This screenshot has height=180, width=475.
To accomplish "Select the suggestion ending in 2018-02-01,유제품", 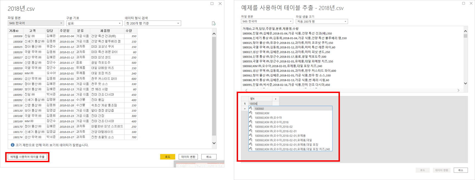I will click(x=290, y=136).
